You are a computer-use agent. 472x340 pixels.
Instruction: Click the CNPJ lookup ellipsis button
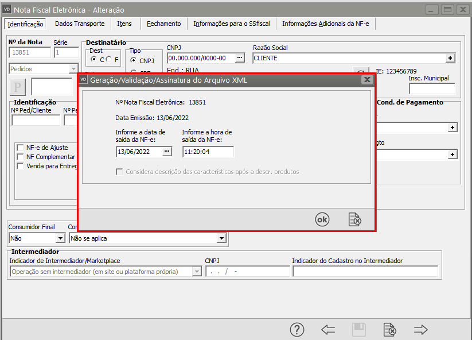(x=240, y=58)
